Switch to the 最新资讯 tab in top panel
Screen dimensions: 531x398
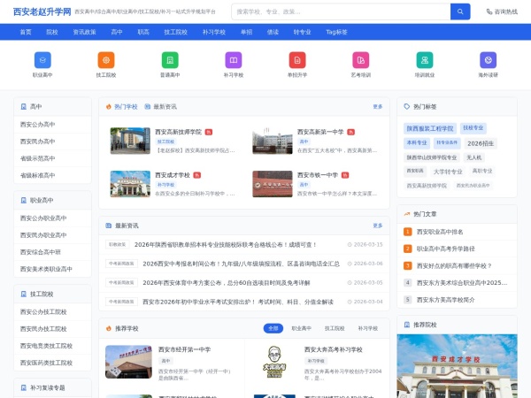tap(161, 107)
